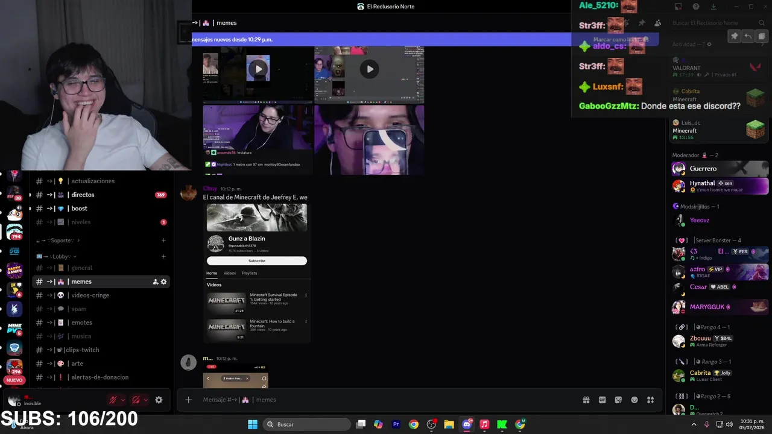Open the alertas-de-donacion channel
The width and height of the screenshot is (772, 434).
[x=101, y=377]
